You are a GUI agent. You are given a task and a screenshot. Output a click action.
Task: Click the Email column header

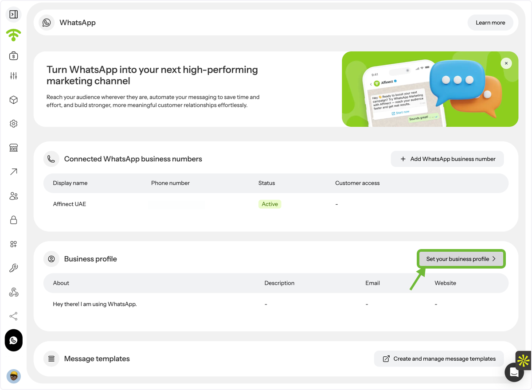click(372, 283)
